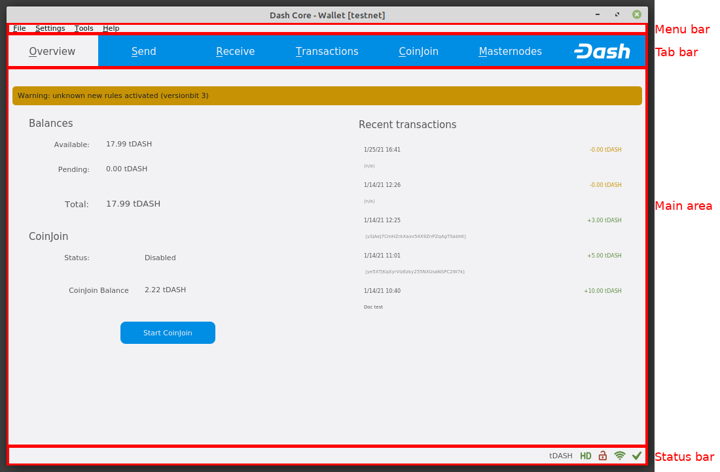Click the Recent transactions heading

click(x=407, y=124)
